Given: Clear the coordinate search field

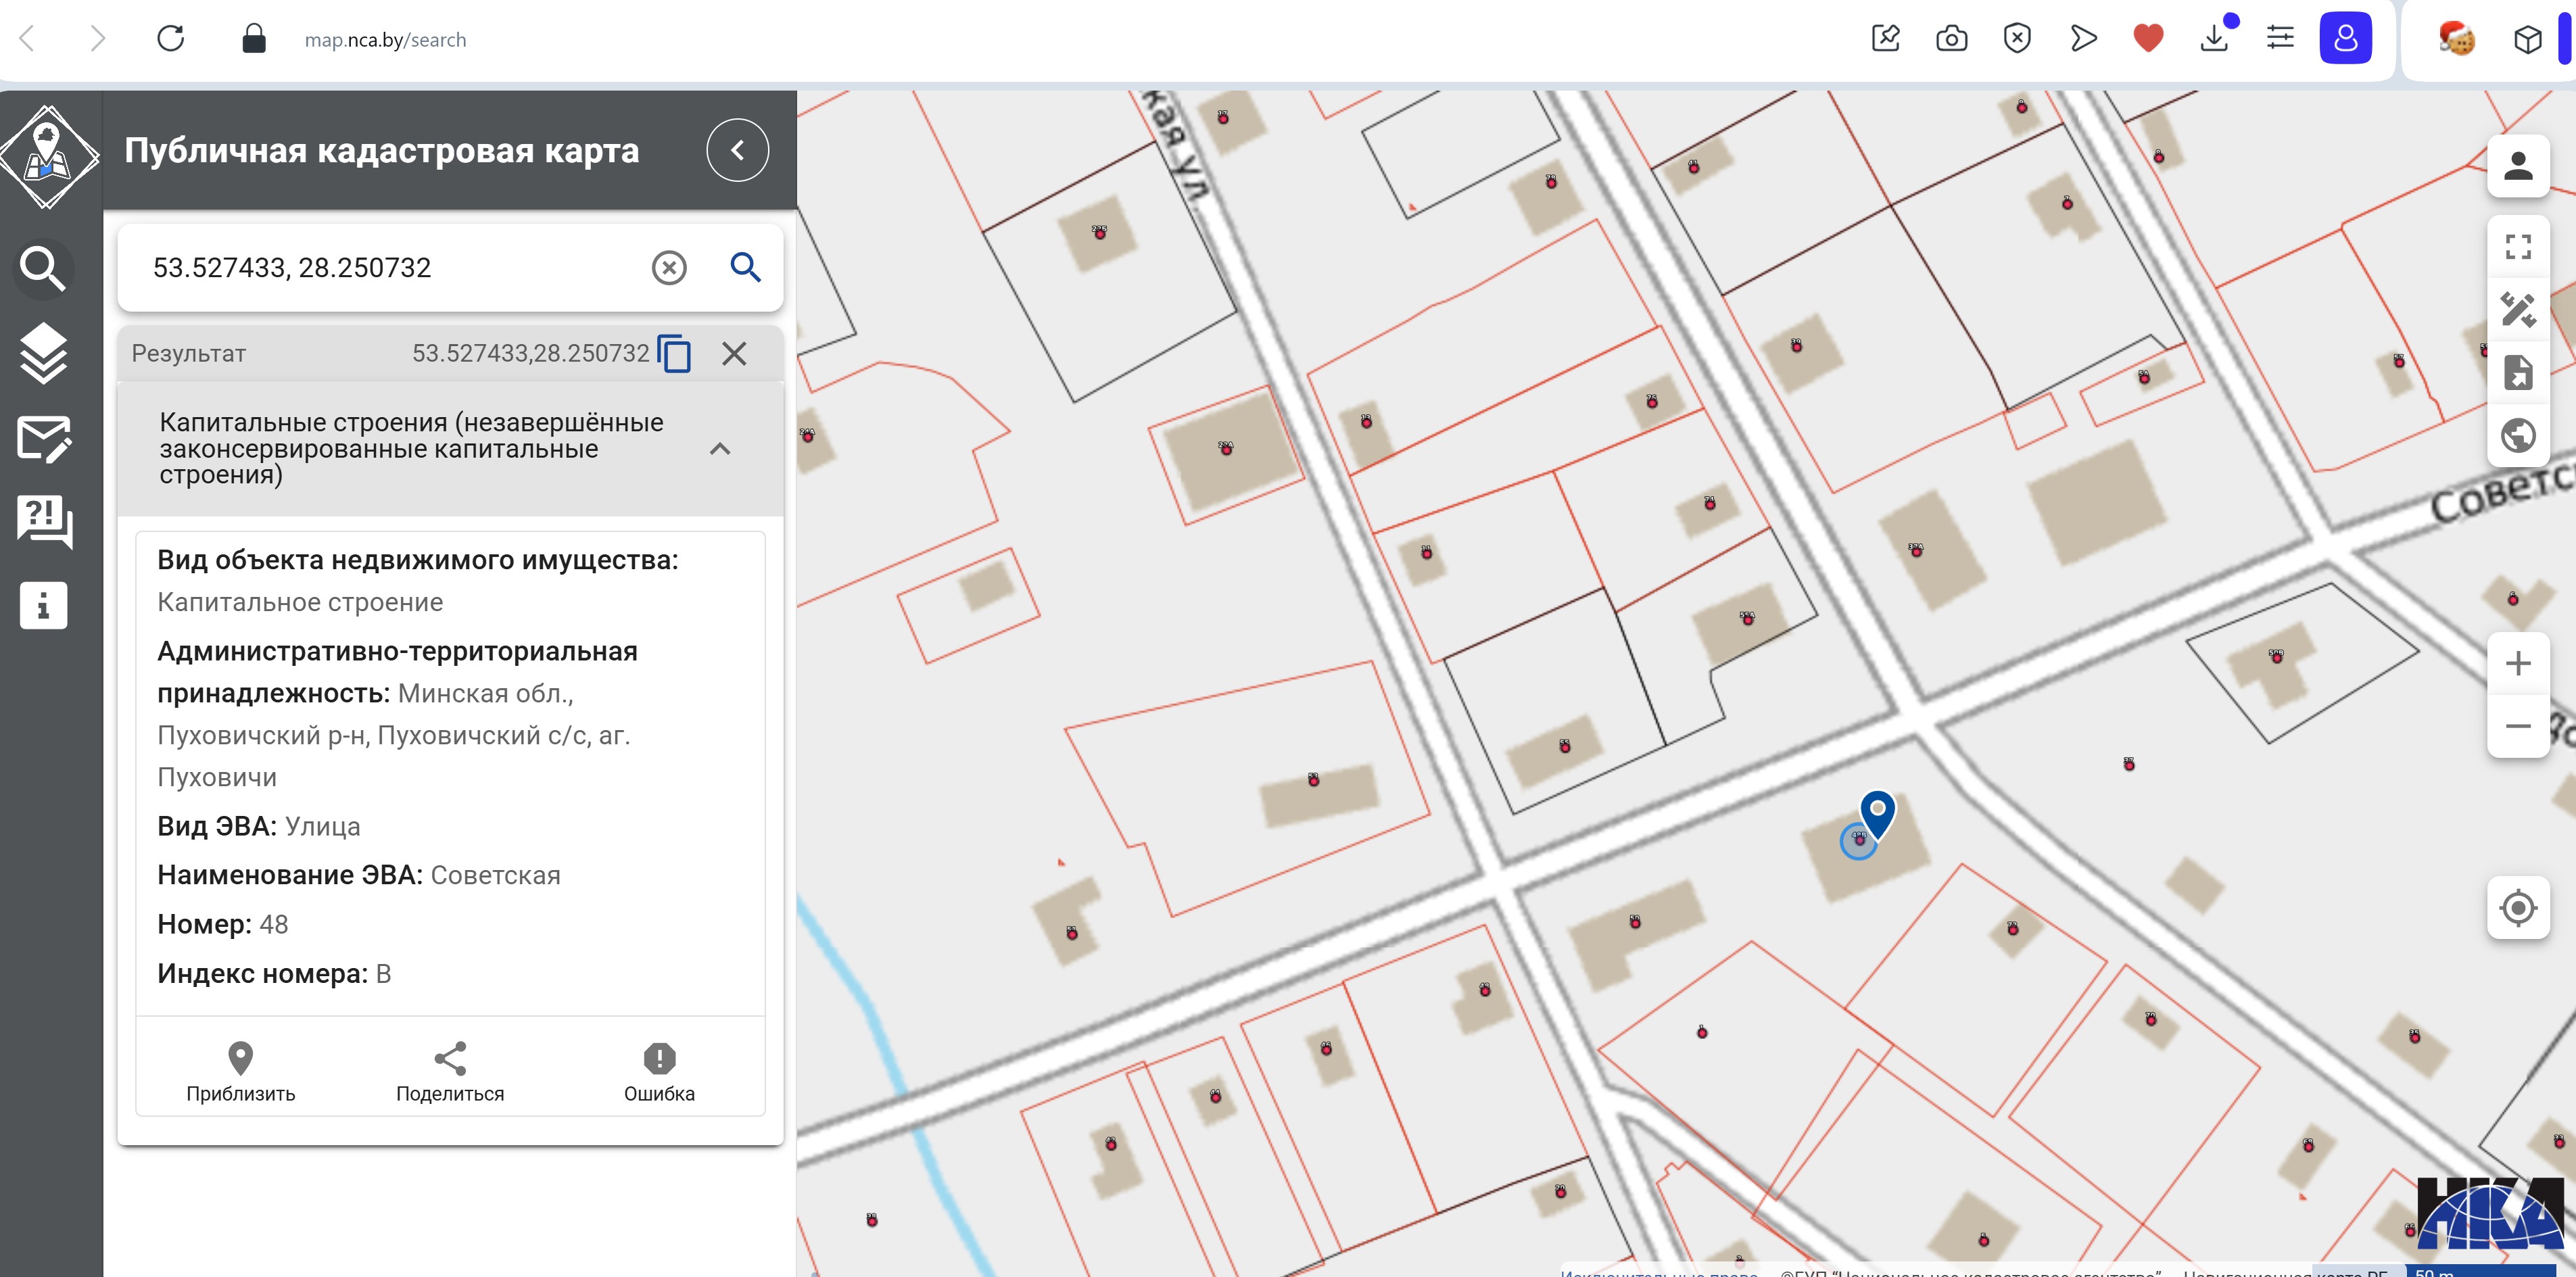Looking at the screenshot, I should [x=669, y=267].
